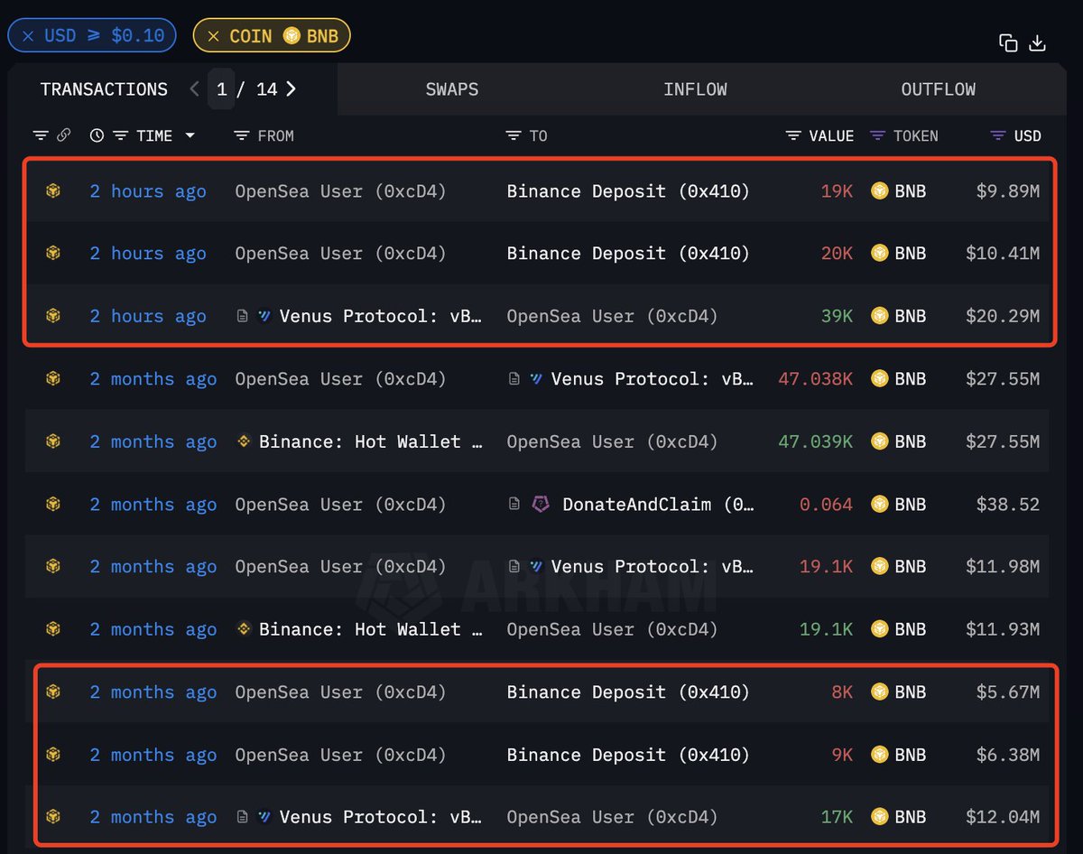Click the total page count 14

pos(266,89)
